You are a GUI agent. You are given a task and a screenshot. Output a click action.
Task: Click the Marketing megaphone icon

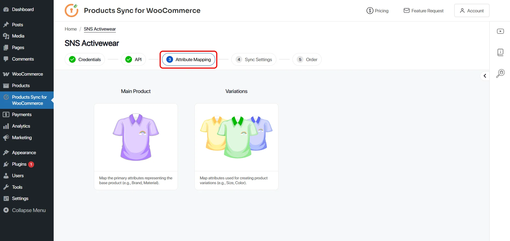(x=6, y=138)
